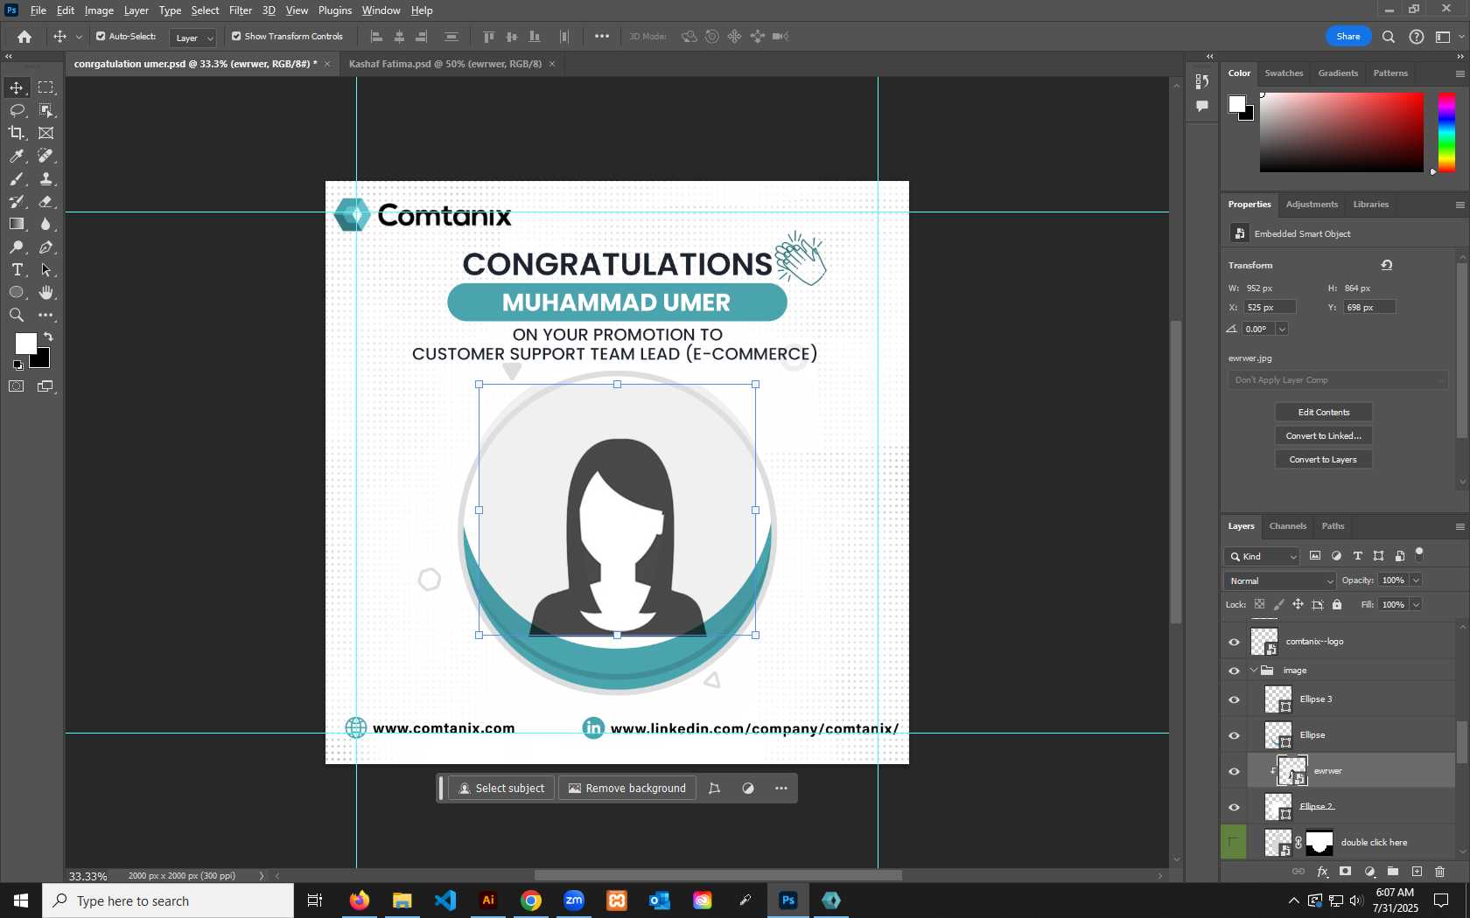Screen dimensions: 1470x918
Task: Select the Blur tool
Action: click(x=46, y=224)
